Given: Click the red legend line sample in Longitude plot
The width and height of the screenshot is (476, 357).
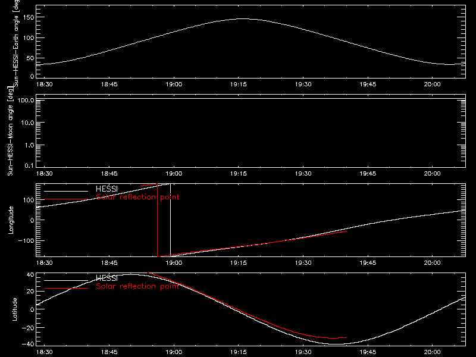Looking at the screenshot, I should 66,199.
